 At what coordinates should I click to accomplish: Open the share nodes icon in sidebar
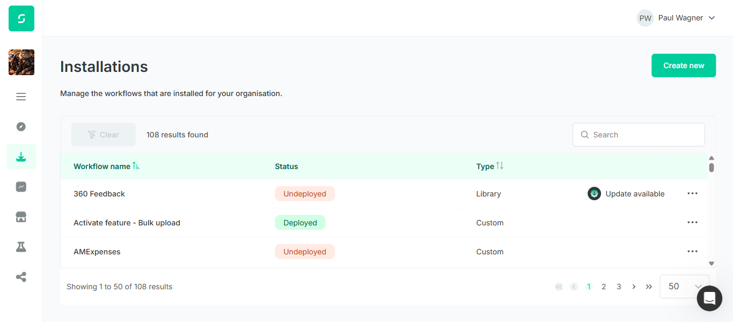click(21, 277)
